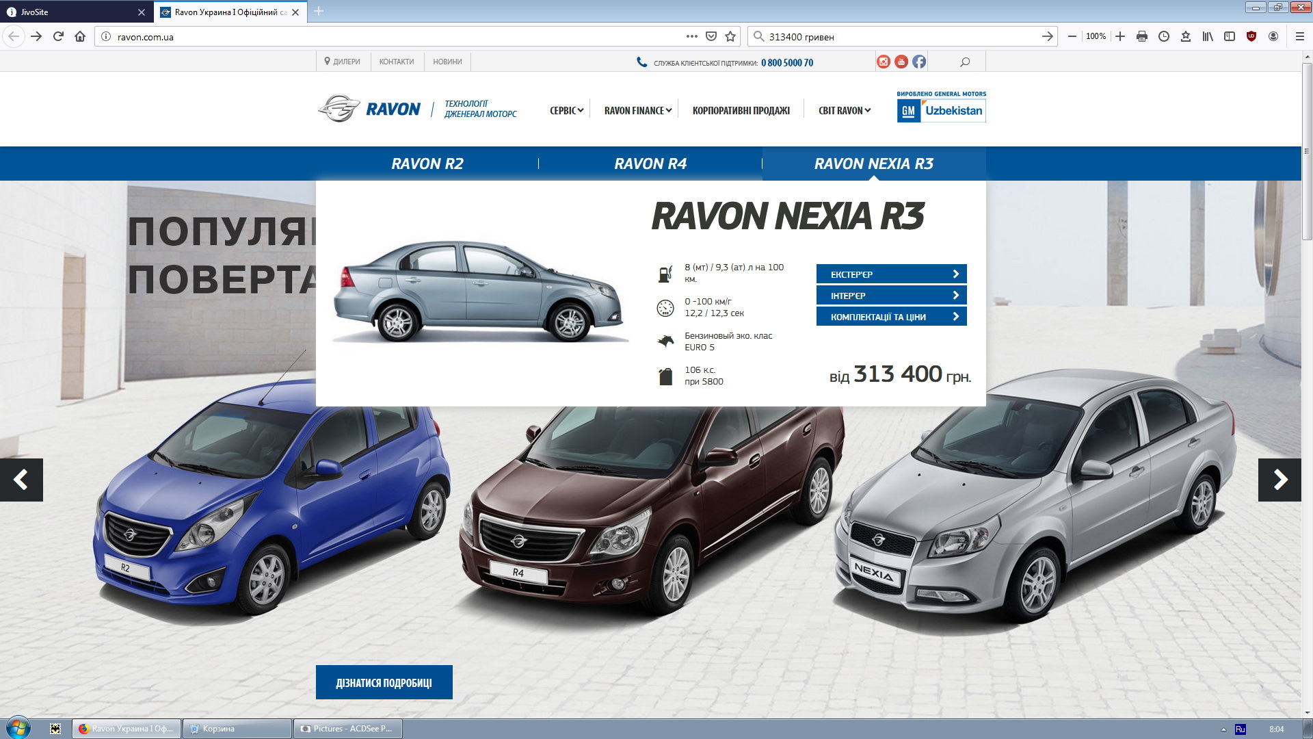The height and width of the screenshot is (739, 1313).
Task: Zoom in with the plus button
Action: tap(1120, 36)
